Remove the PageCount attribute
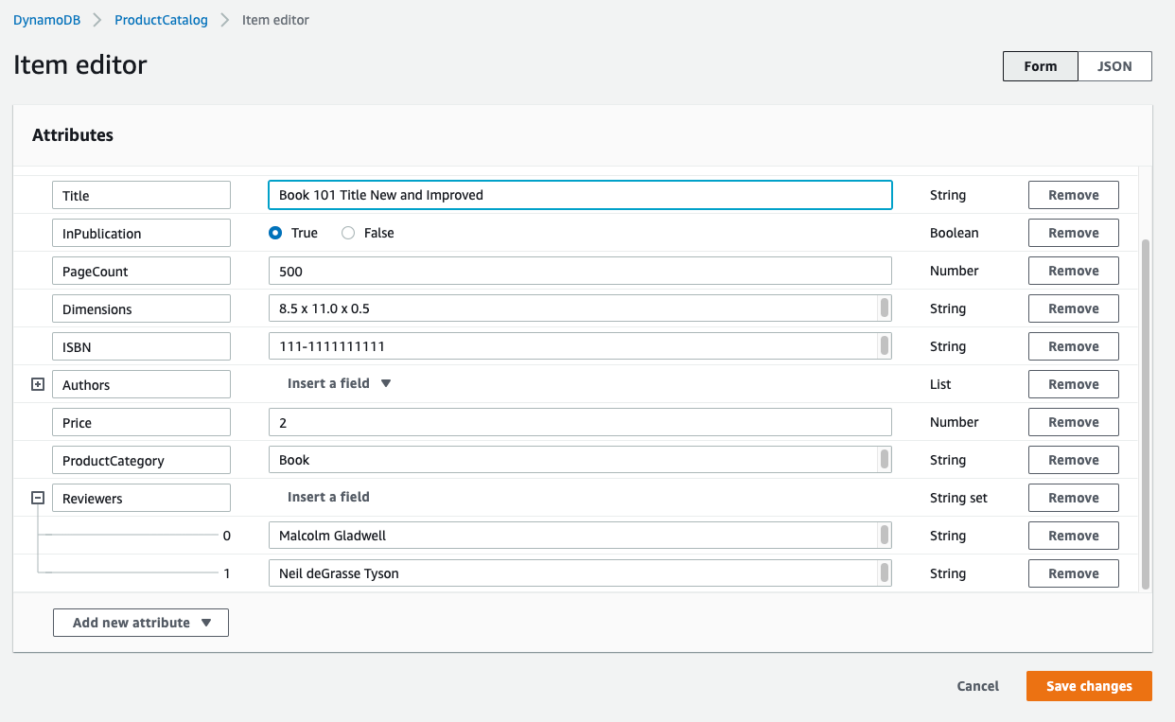Viewport: 1175px width, 722px height. pos(1074,271)
